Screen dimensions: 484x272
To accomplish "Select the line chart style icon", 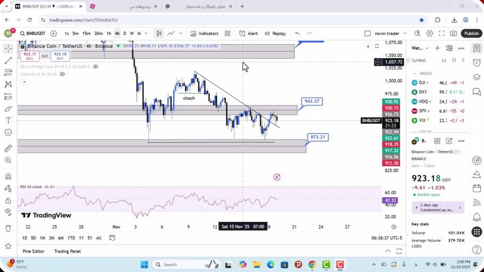I will pos(171,33).
